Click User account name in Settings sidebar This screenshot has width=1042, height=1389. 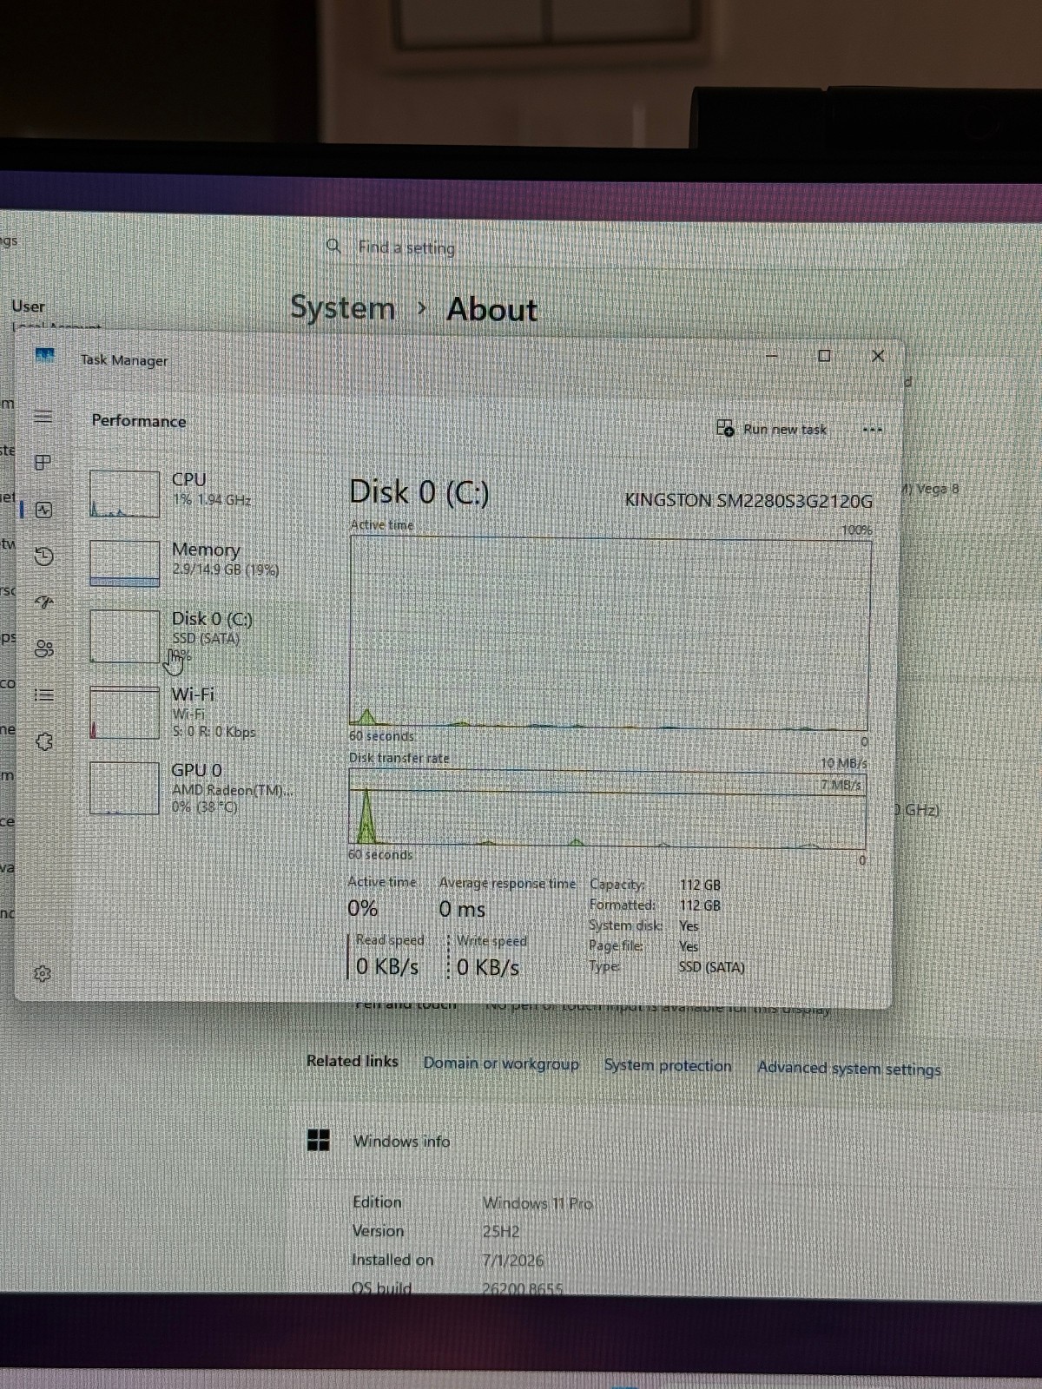[x=28, y=306]
